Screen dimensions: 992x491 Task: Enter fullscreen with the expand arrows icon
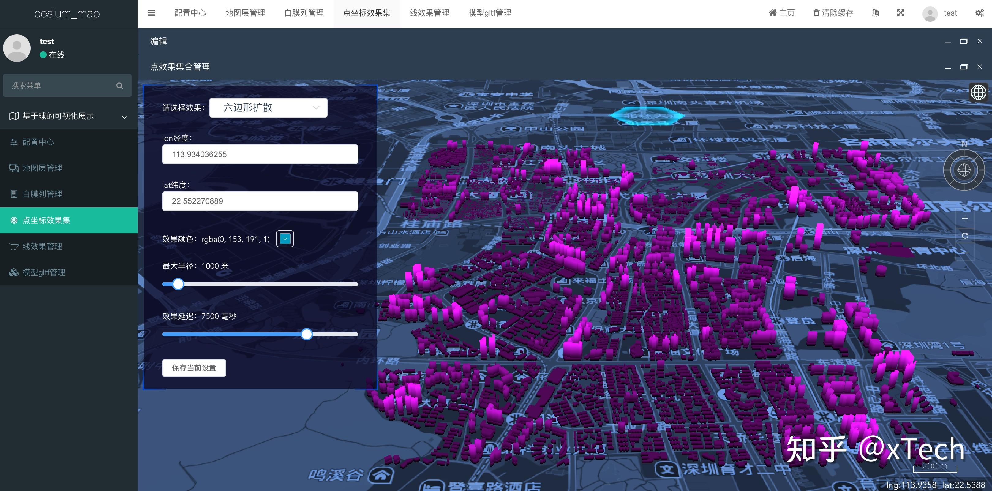[x=901, y=13]
